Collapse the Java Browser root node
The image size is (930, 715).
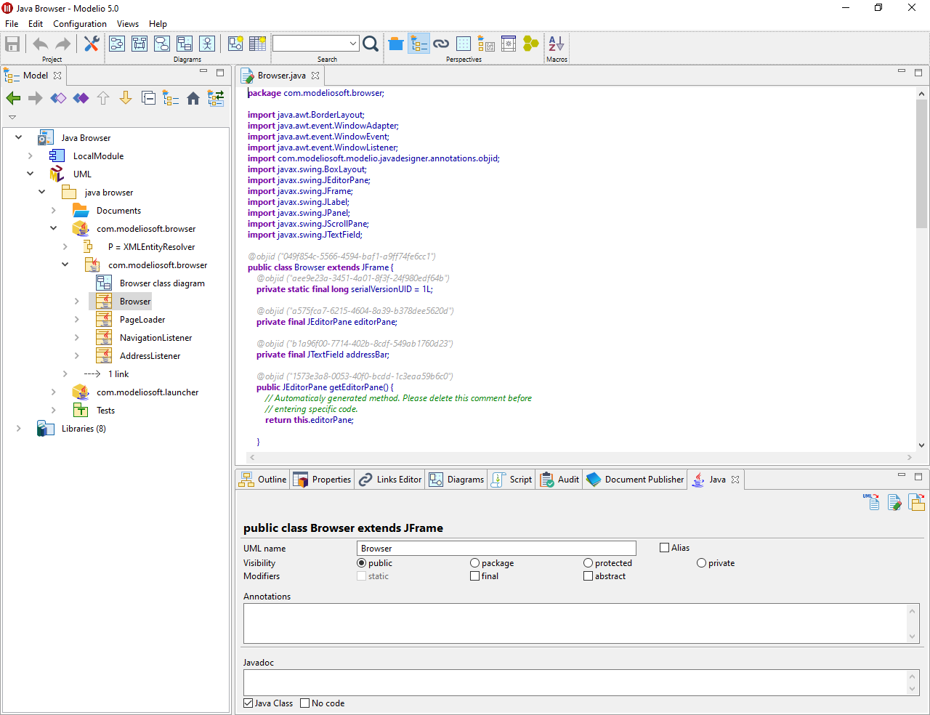[19, 137]
